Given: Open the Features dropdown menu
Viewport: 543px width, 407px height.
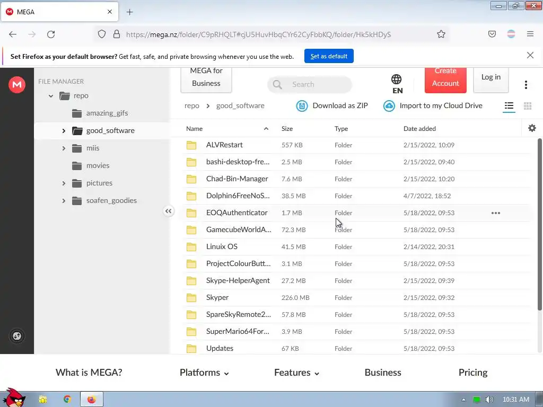Looking at the screenshot, I should (x=296, y=373).
